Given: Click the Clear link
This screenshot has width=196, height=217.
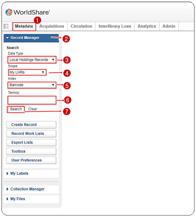Looking at the screenshot, I should tap(33, 109).
